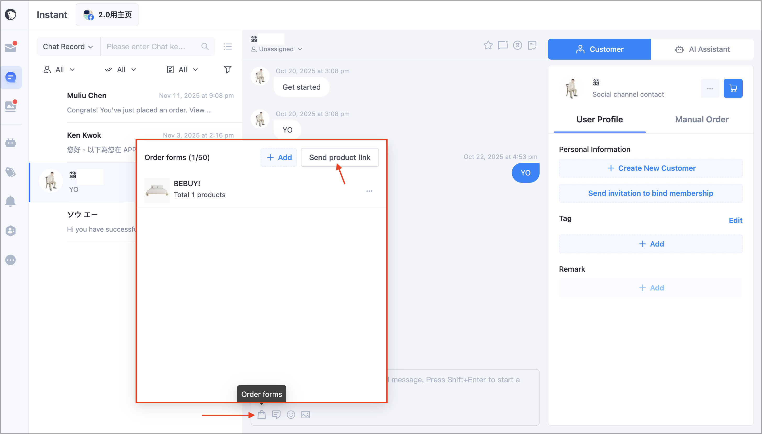Click Send product link button
Screen dimensions: 762x434
pyautogui.click(x=340, y=157)
